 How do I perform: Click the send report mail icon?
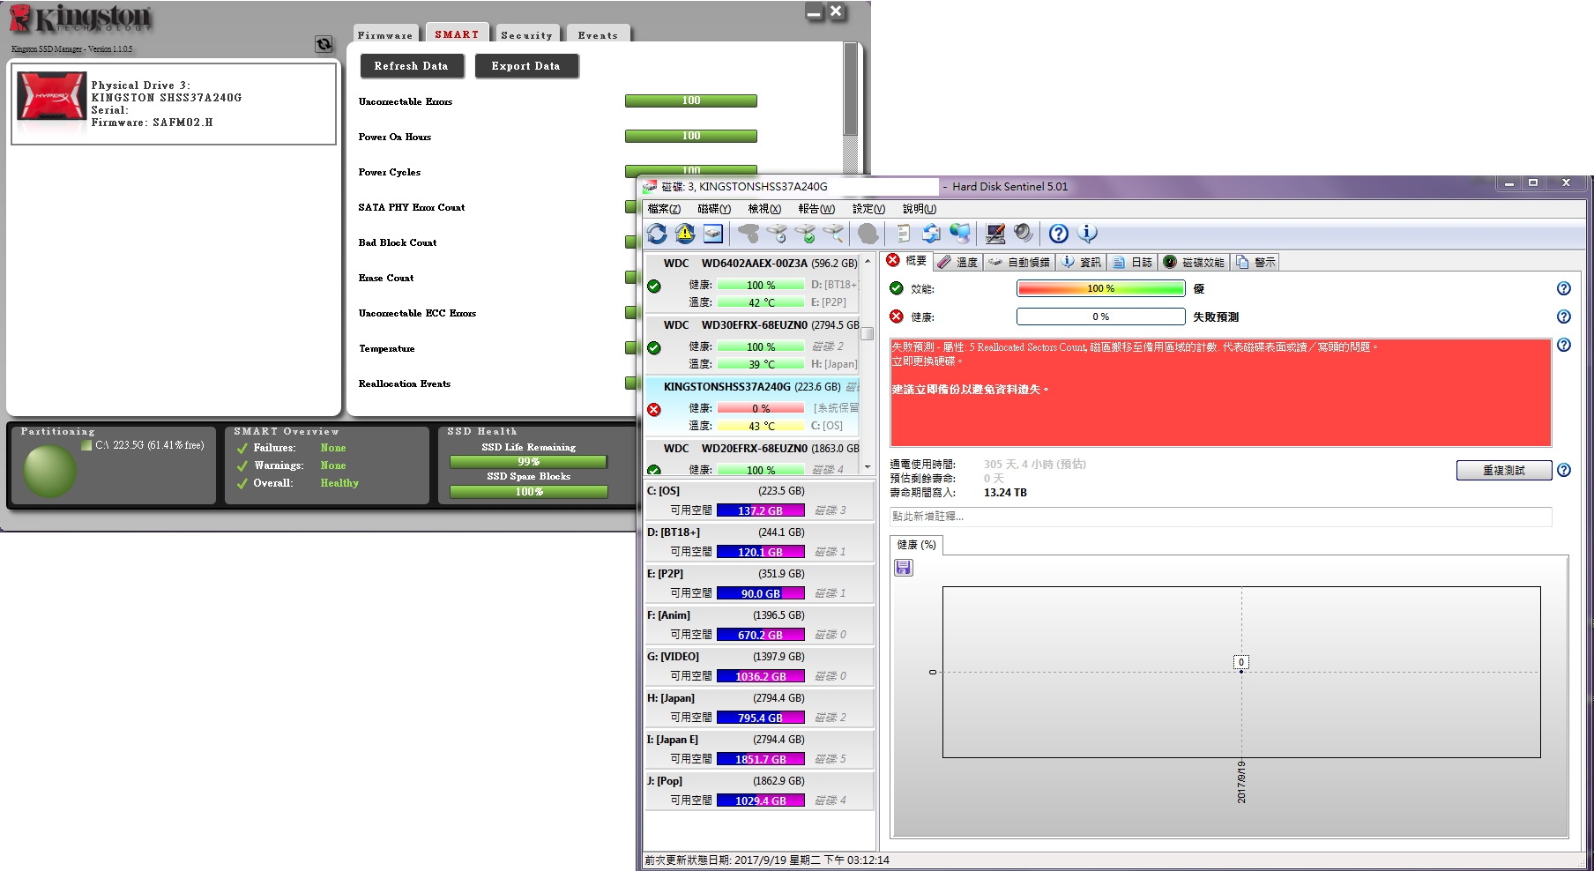click(931, 234)
